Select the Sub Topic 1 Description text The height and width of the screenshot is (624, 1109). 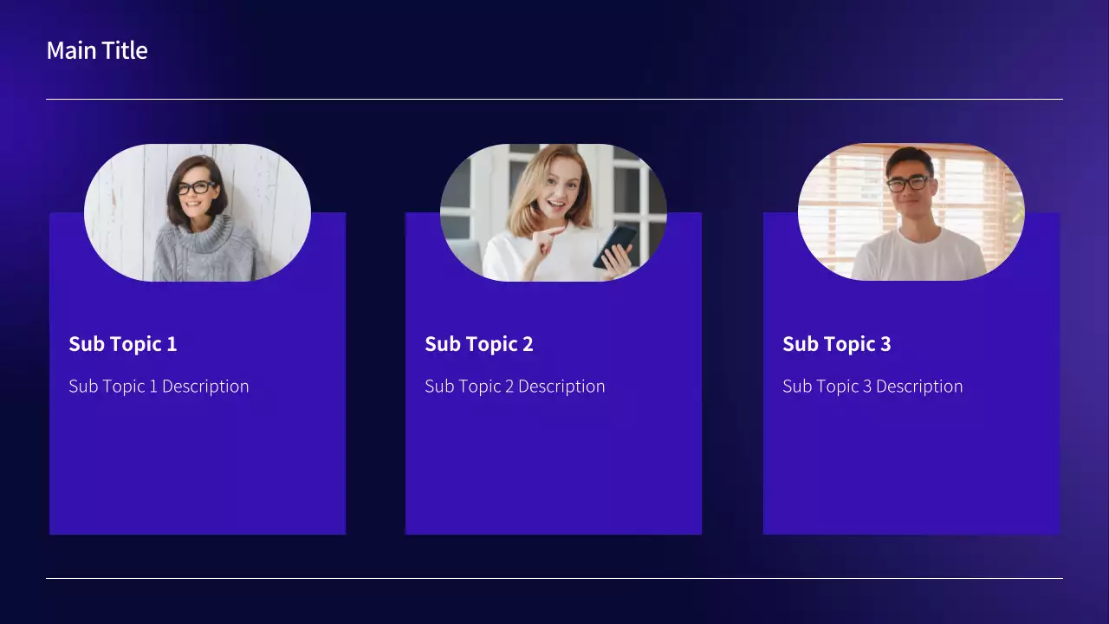(x=159, y=387)
